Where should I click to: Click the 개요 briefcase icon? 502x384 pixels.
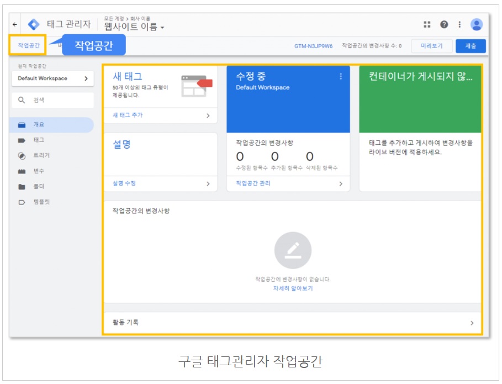tap(22, 125)
